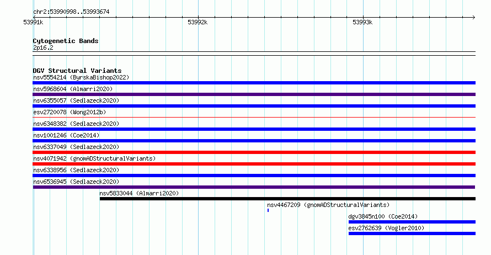
Task: Click the tiny blue nsv4467209 variant marker
Action: (x=268, y=210)
